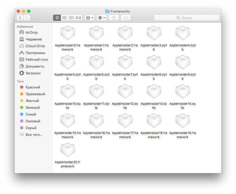Select the AppleInsider9.dylib file icon
Viewport: 236px width, 194px height.
click(x=183, y=62)
